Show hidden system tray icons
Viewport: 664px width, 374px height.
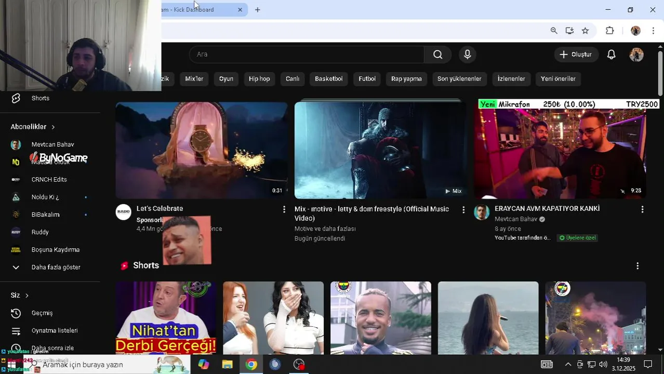coord(568,365)
